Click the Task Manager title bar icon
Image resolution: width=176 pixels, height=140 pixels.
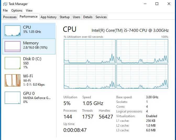tap(5, 4)
